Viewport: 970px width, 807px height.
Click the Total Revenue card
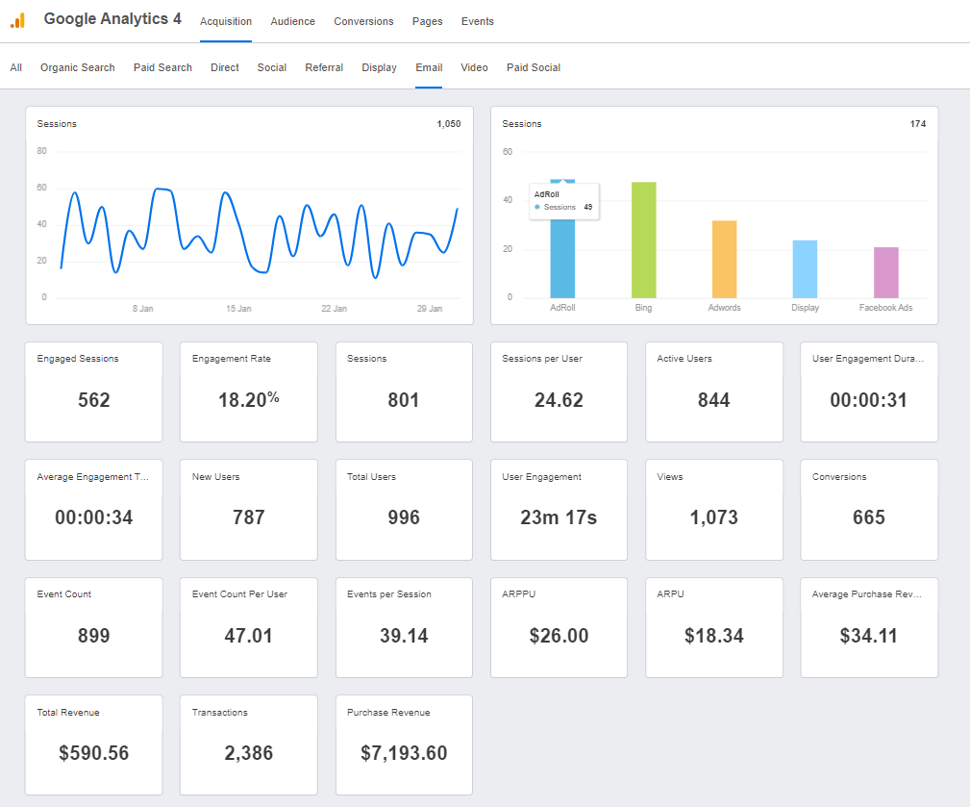pos(93,745)
